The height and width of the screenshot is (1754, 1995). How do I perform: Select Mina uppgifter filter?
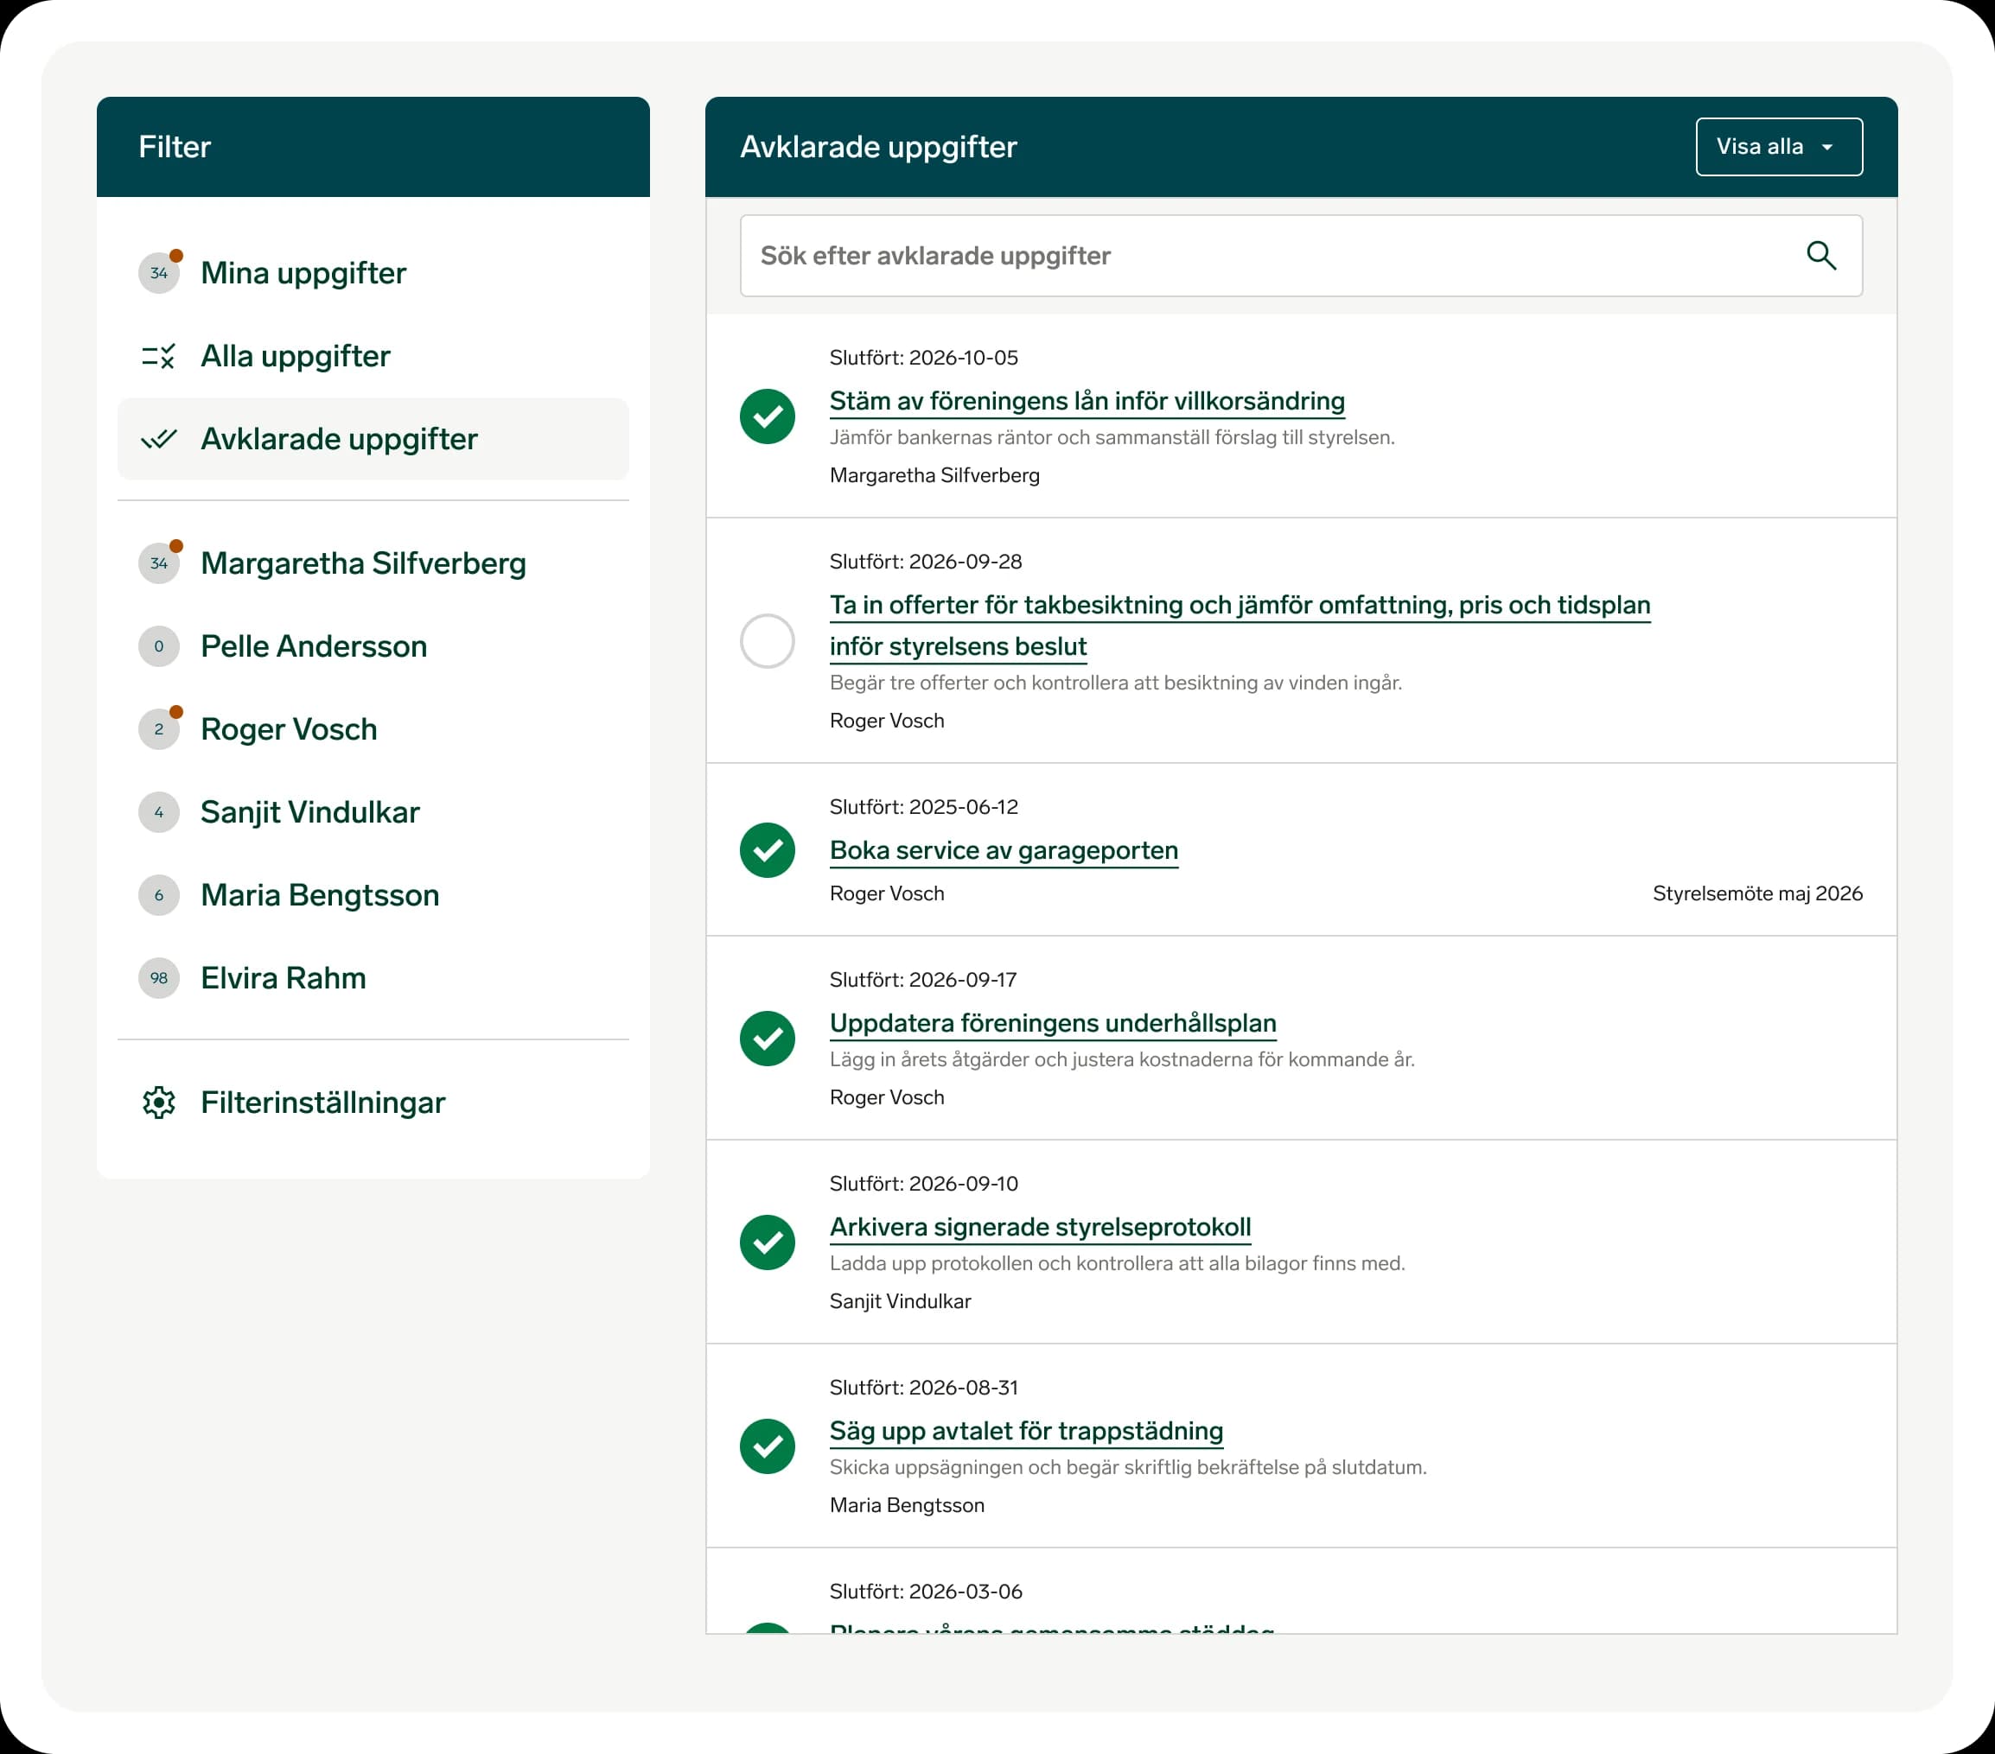tap(373, 273)
